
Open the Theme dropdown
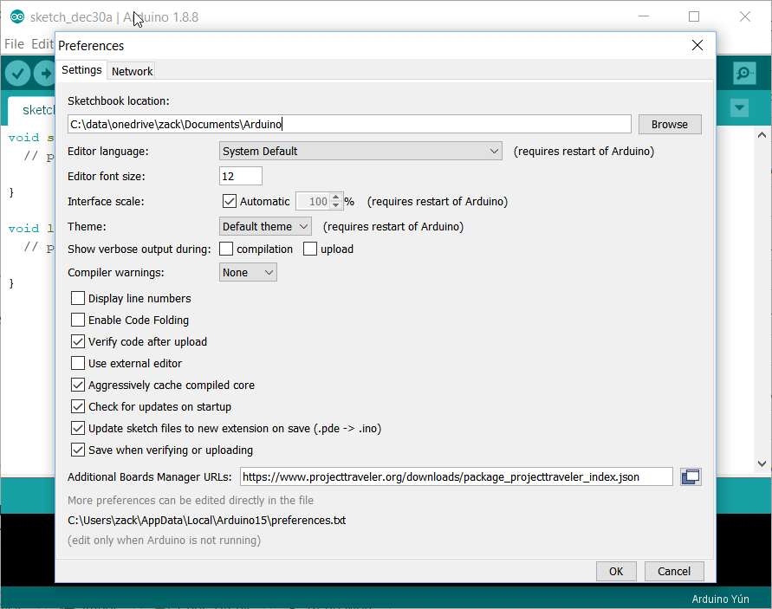[x=265, y=226]
